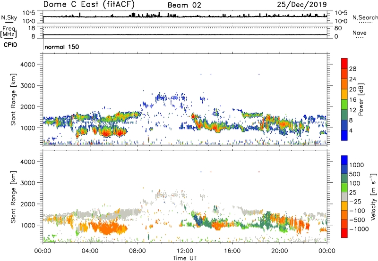Select the "Beam 02" header label
378x261 pixels.
pos(184,5)
